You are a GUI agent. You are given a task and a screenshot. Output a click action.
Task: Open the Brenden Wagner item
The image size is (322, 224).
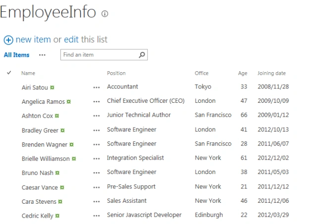click(x=45, y=144)
